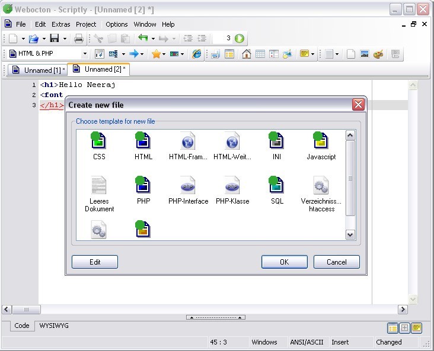Click horizontal scrollbar left arrow
This screenshot has height=351, width=434.
point(7,309)
